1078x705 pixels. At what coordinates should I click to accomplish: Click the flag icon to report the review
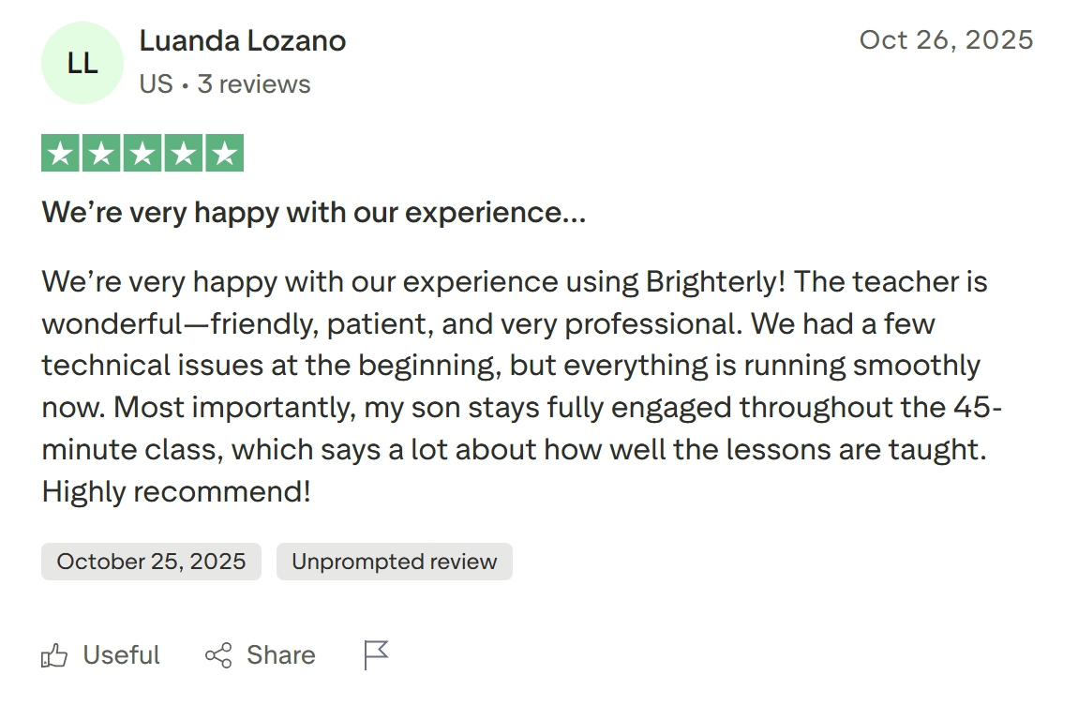pyautogui.click(x=374, y=655)
